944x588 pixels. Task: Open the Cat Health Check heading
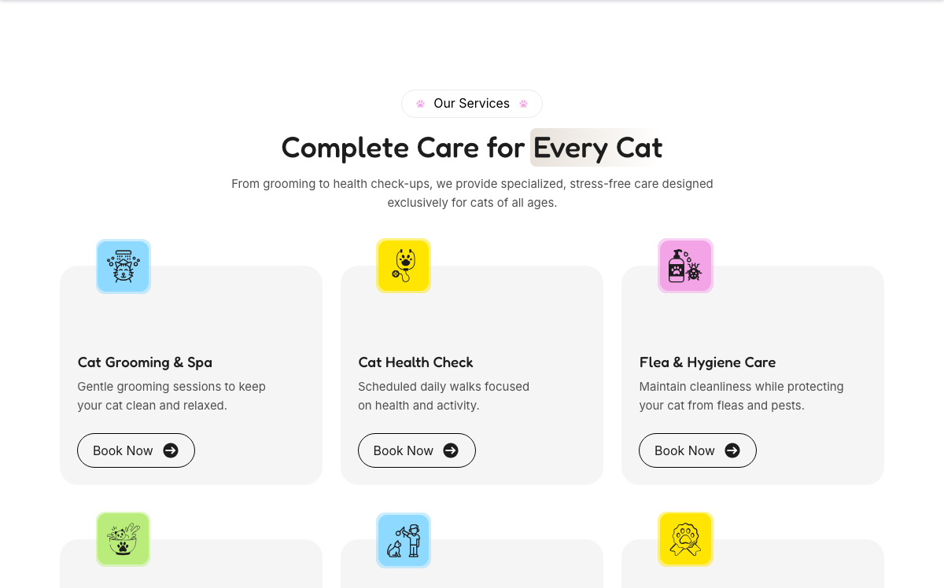point(415,362)
